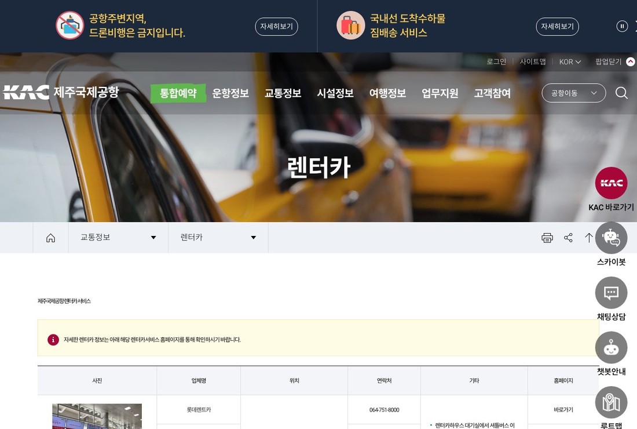Click the rental car counter photo thumbnail

point(97,416)
